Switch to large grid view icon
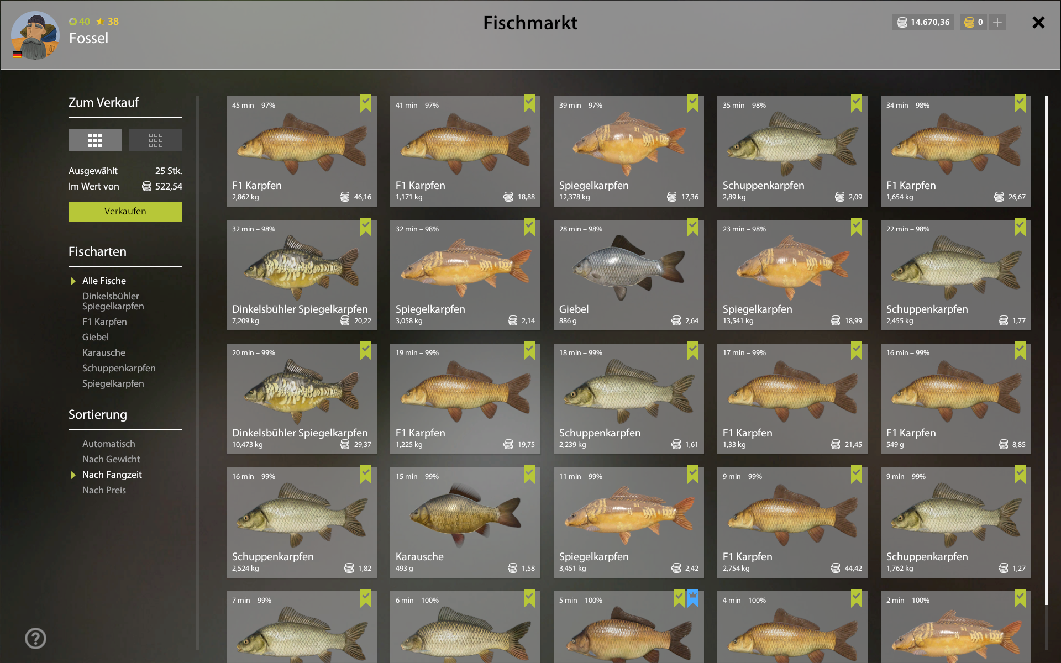1061x663 pixels. (95, 140)
